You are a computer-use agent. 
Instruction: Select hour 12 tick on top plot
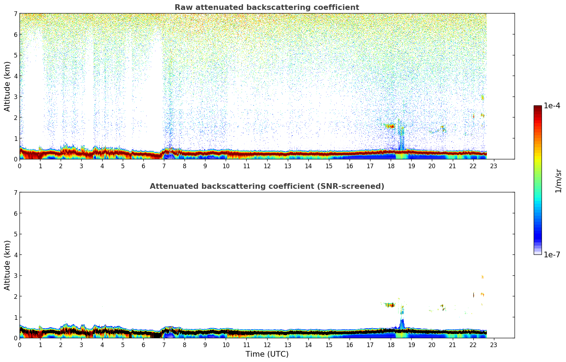pyautogui.click(x=267, y=166)
